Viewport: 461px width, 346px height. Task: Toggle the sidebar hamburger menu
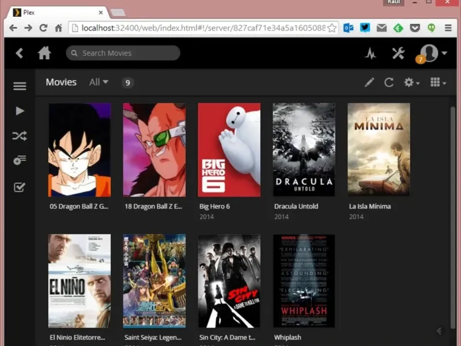(20, 86)
